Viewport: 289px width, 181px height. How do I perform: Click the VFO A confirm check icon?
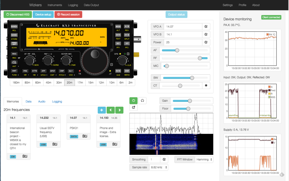click(206, 26)
